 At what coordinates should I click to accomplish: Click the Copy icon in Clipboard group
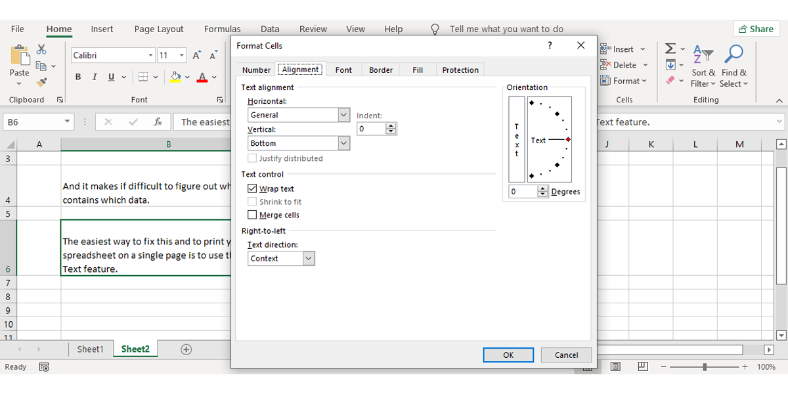[x=41, y=66]
